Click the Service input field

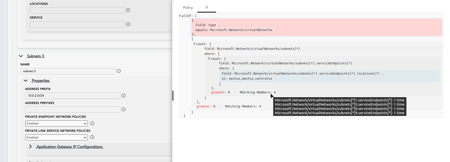pyautogui.click(x=77, y=24)
